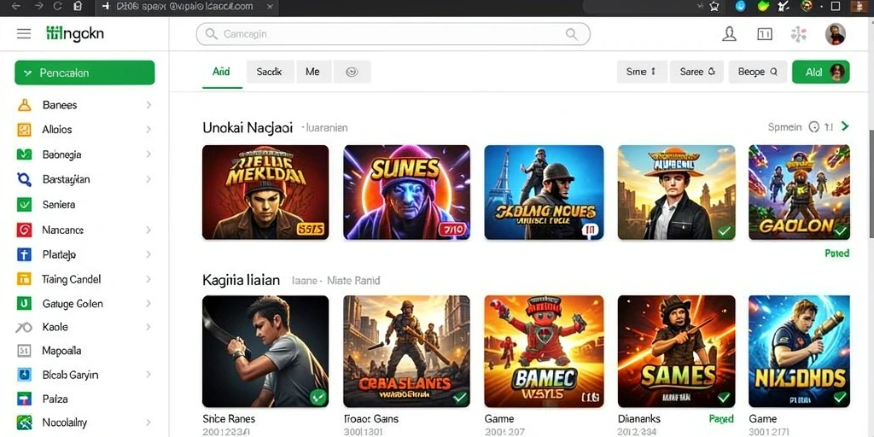874x437 pixels.
Task: Open the user account silhouette icon
Action: pyautogui.click(x=729, y=34)
